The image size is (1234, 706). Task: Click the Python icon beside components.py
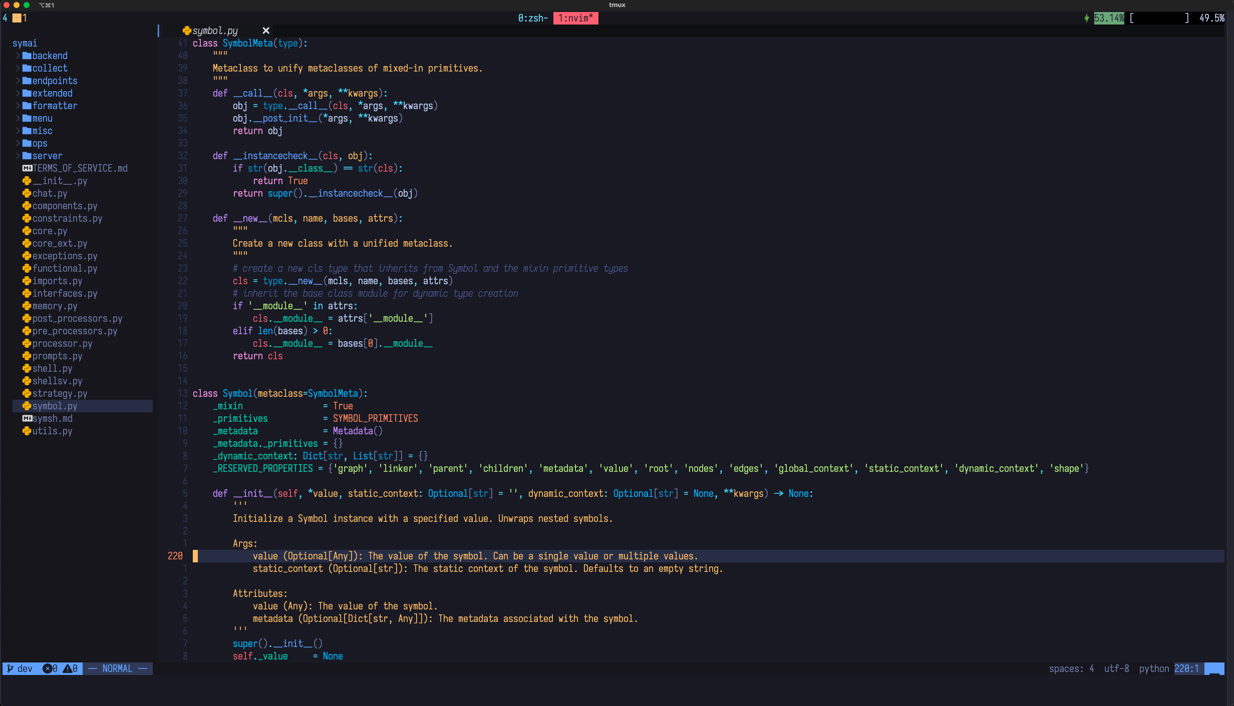tap(27, 206)
